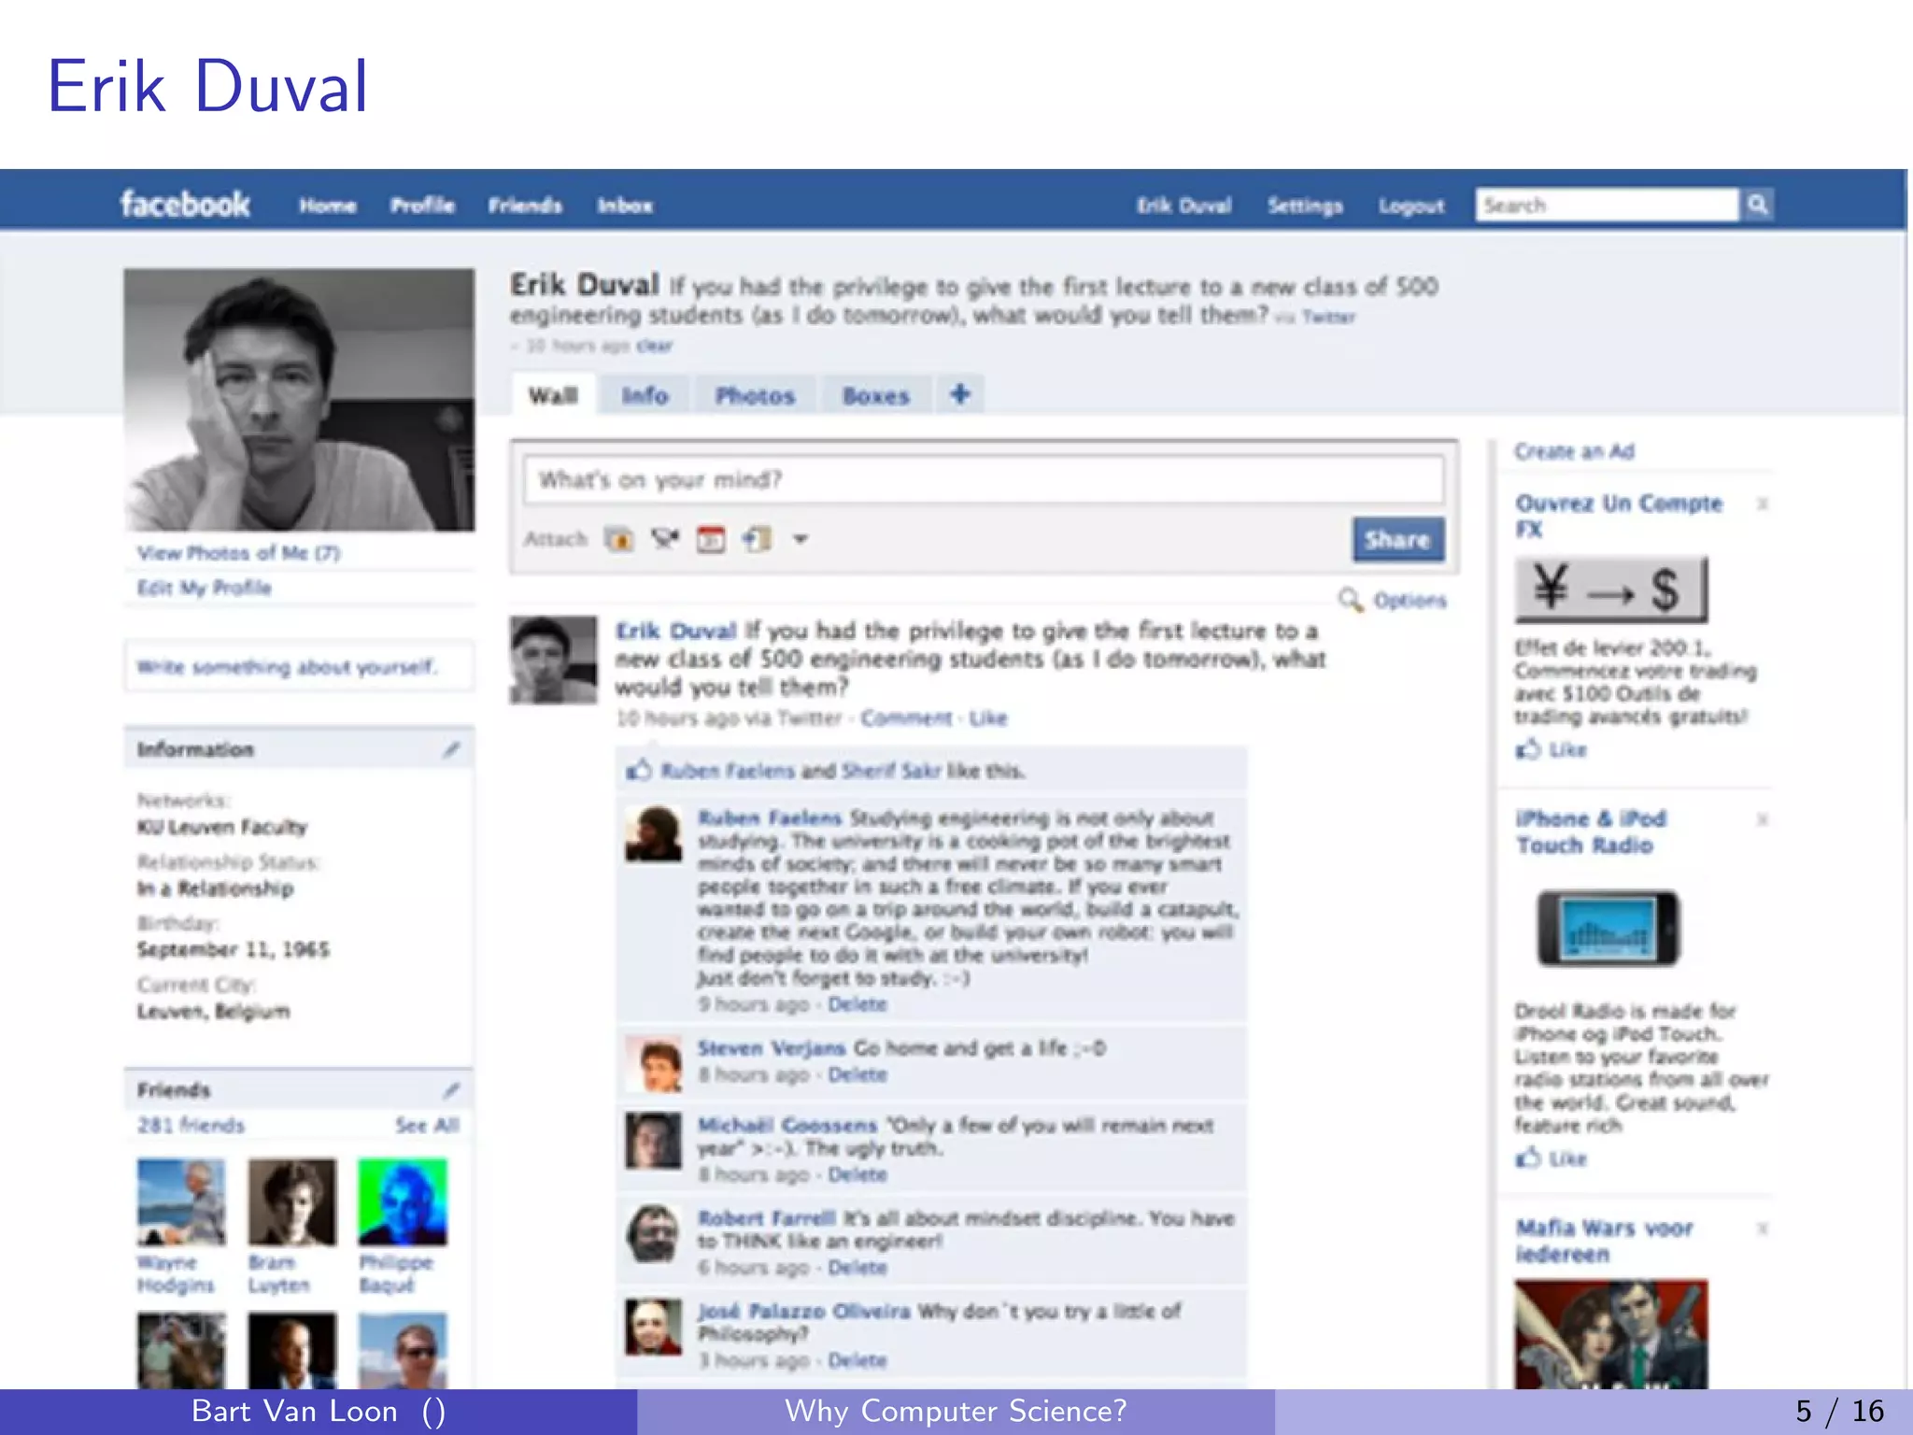Delete Steven Verjans comment

857,1074
